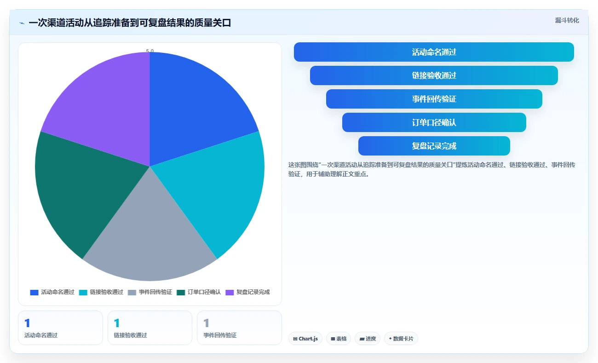Open the 活动命名通过 data card
Screen dimensions: 598x363
(x=60, y=328)
